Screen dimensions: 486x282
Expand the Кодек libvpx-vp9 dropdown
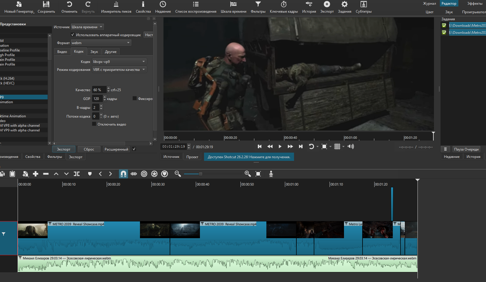click(x=119, y=62)
